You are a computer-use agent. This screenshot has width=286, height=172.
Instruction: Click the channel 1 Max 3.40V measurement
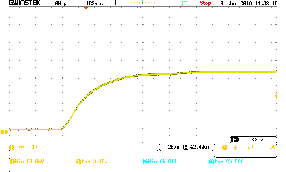[92, 162]
